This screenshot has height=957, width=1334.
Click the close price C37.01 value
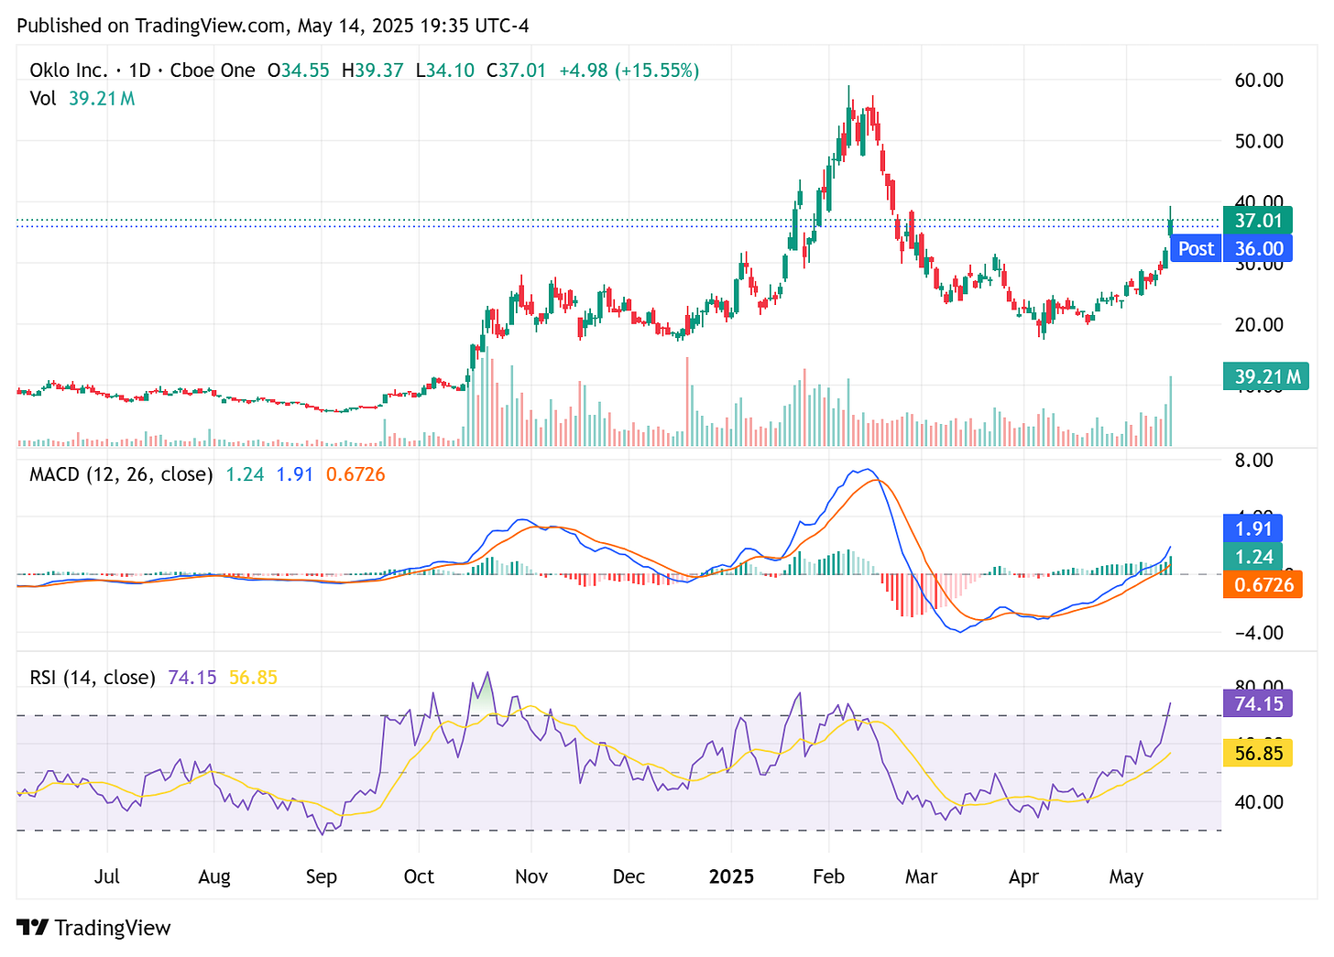[517, 70]
